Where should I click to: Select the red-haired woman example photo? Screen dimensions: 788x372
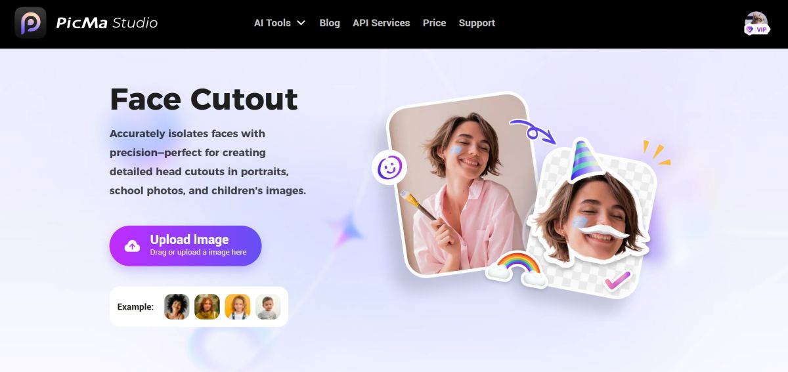tap(207, 306)
